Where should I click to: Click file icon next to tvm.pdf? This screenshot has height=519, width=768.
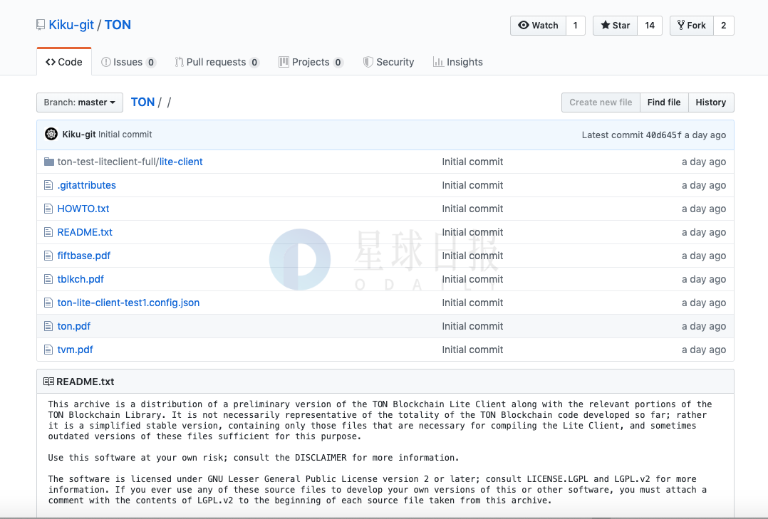coord(48,350)
